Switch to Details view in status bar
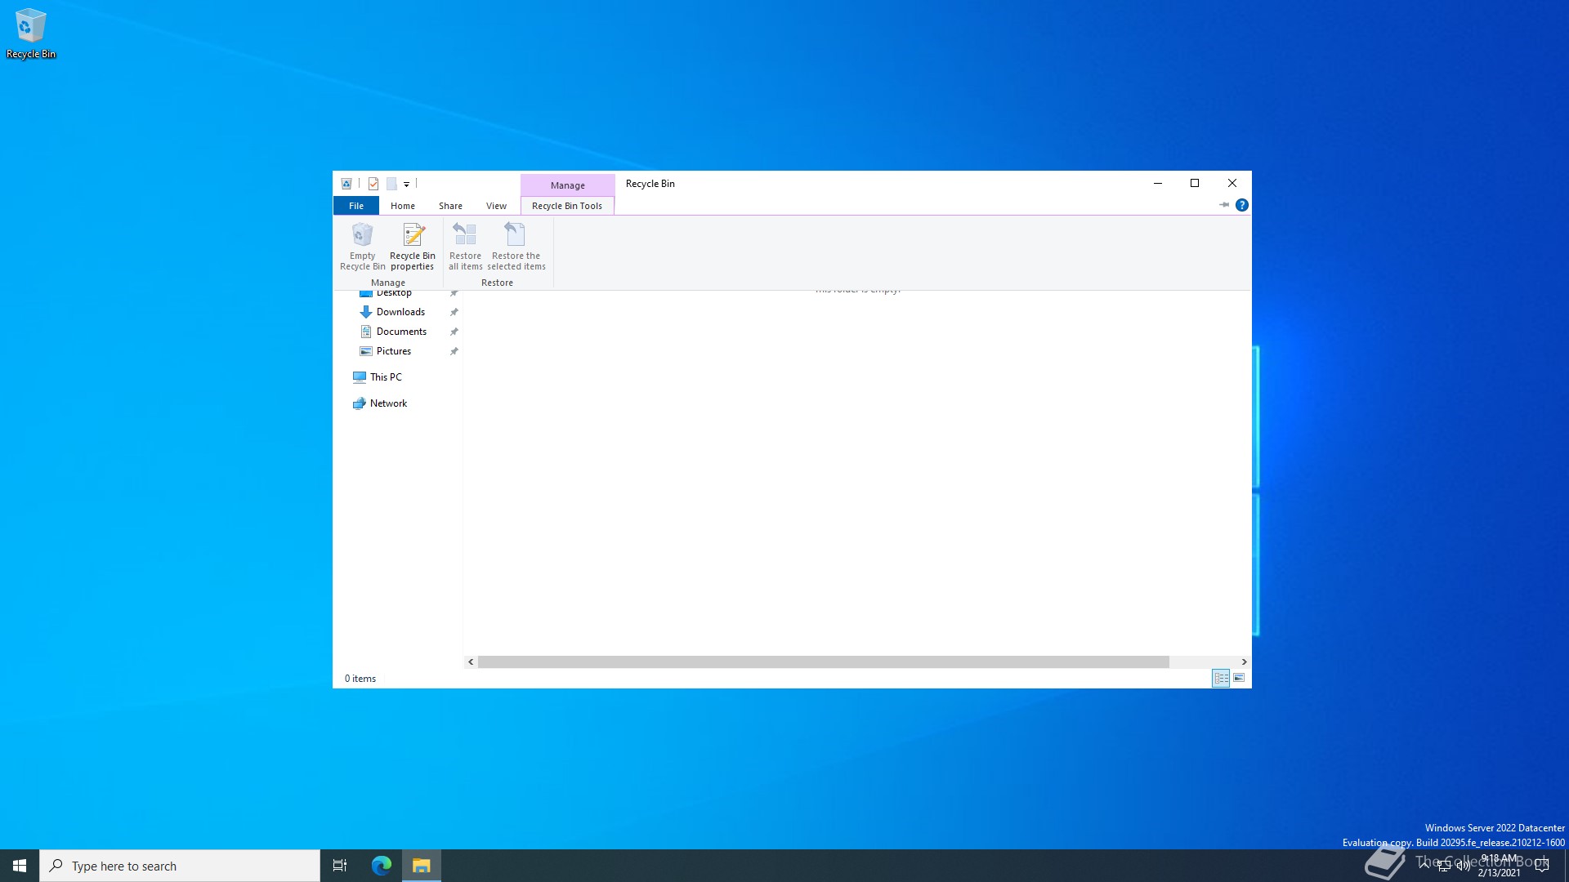Viewport: 1569px width, 882px height. click(1221, 678)
